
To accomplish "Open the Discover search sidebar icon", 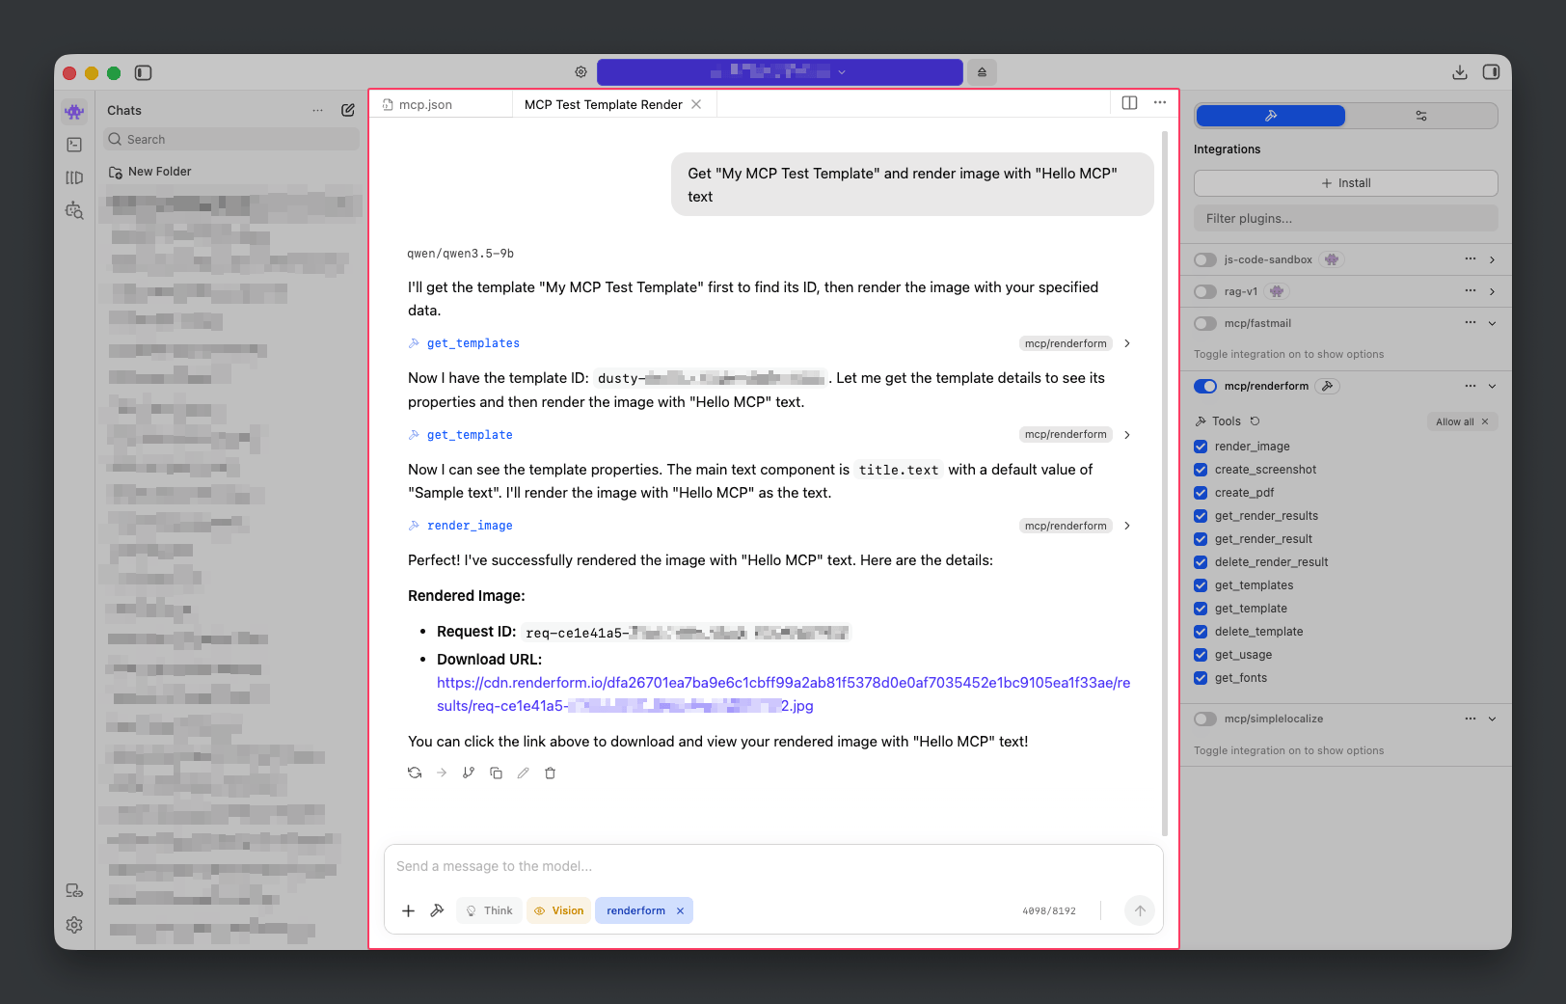I will (x=74, y=210).
